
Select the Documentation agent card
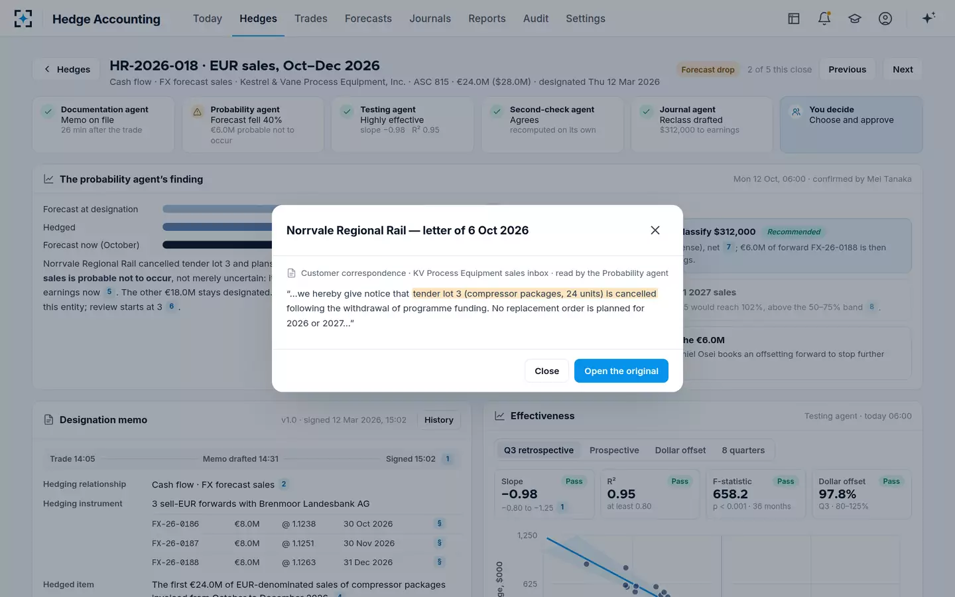pos(103,125)
